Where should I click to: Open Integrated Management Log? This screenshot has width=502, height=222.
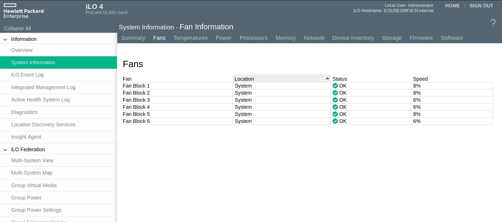(x=58, y=87)
